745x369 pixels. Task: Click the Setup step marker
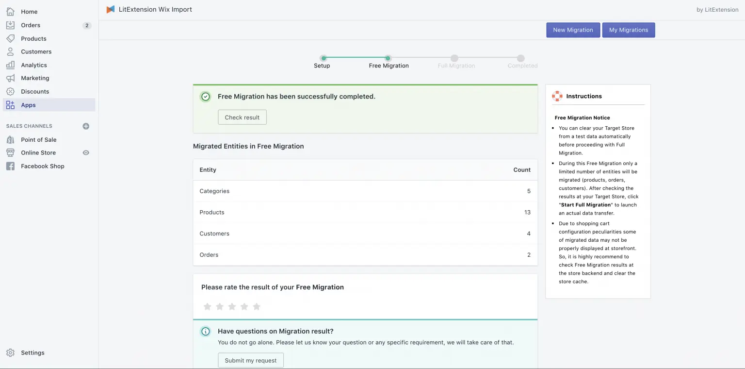324,58
